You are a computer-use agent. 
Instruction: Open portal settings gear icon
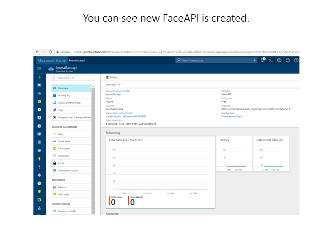(x=279, y=60)
